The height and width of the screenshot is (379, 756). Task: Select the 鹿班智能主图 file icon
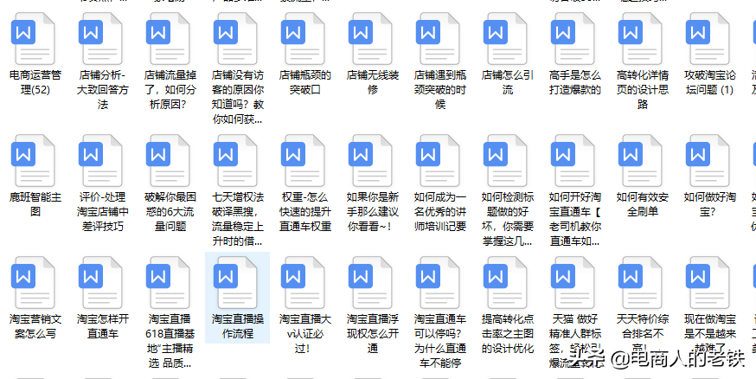34,160
